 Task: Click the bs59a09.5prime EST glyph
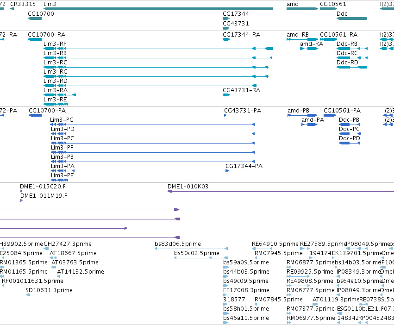(x=226, y=267)
